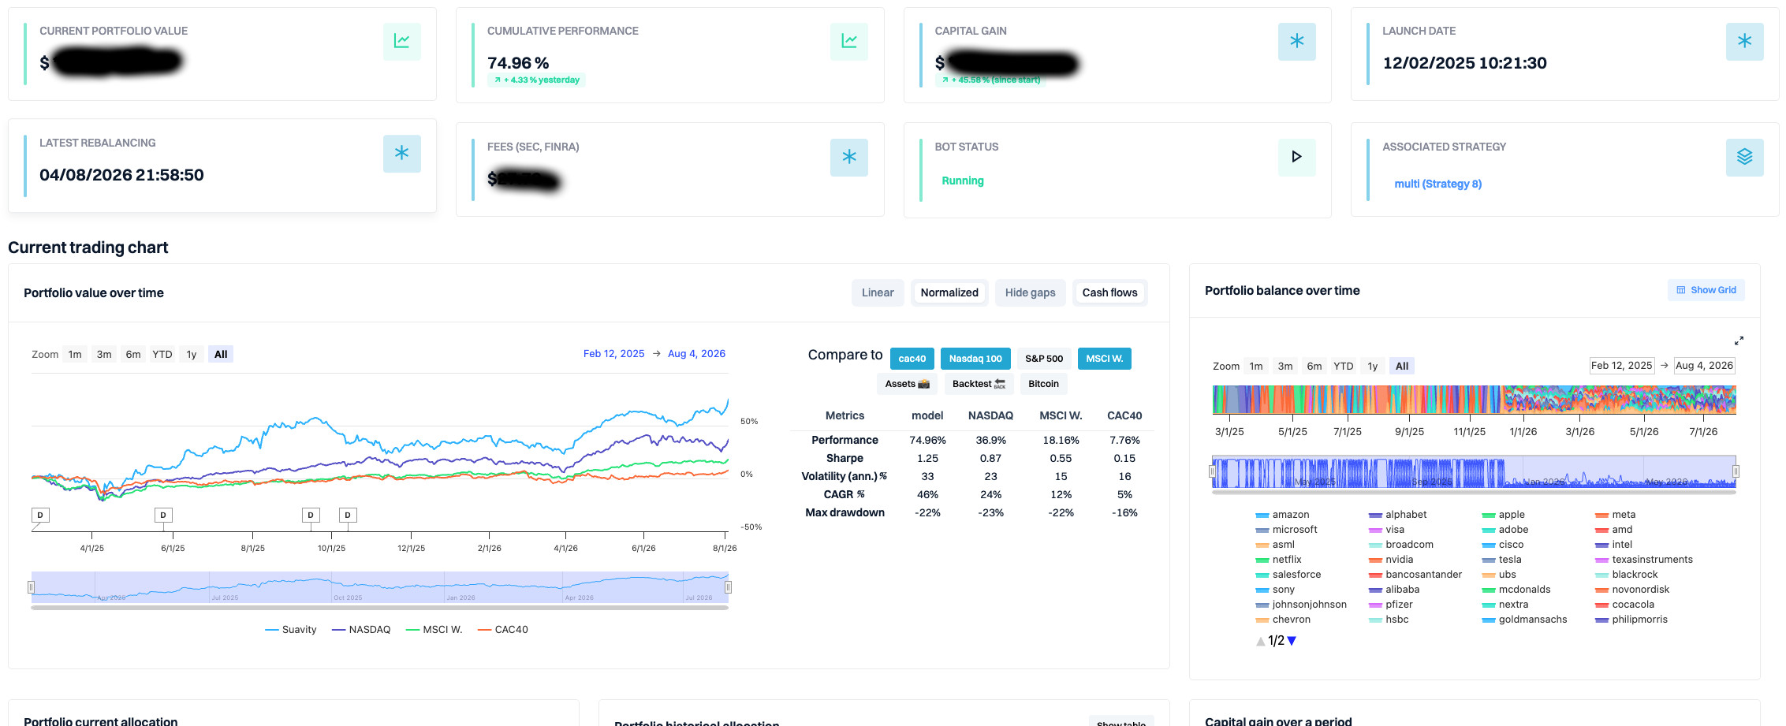The image size is (1786, 726).
Task: Click the Launch Date asterisk icon
Action: click(x=1744, y=42)
